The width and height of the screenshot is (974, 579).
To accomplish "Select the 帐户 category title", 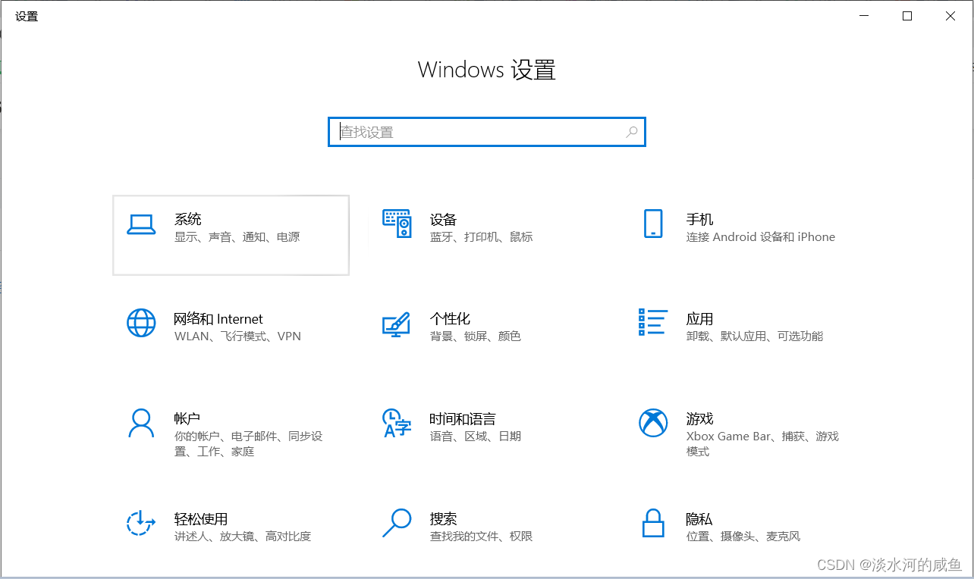I will pyautogui.click(x=187, y=418).
